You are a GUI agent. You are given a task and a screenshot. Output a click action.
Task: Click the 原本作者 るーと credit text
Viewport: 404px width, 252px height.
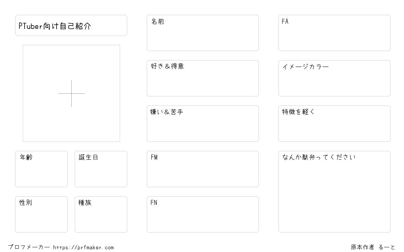373,247
